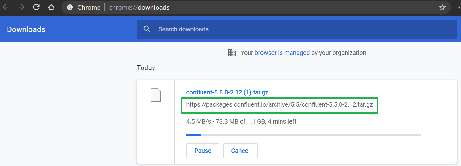Pause the confluent download

pyautogui.click(x=203, y=151)
